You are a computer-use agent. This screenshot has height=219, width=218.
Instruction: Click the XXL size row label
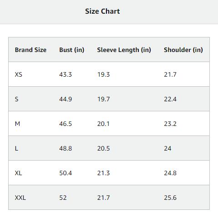pyautogui.click(x=20, y=198)
